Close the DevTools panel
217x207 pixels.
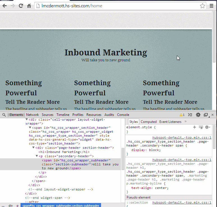coord(213,115)
